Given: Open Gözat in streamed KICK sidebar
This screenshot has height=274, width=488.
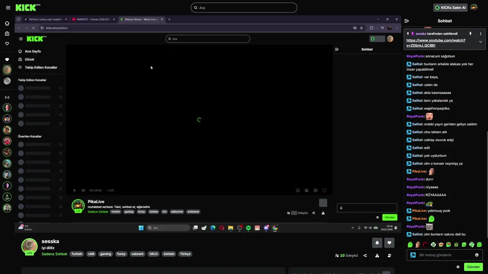Looking at the screenshot, I should click(29, 59).
